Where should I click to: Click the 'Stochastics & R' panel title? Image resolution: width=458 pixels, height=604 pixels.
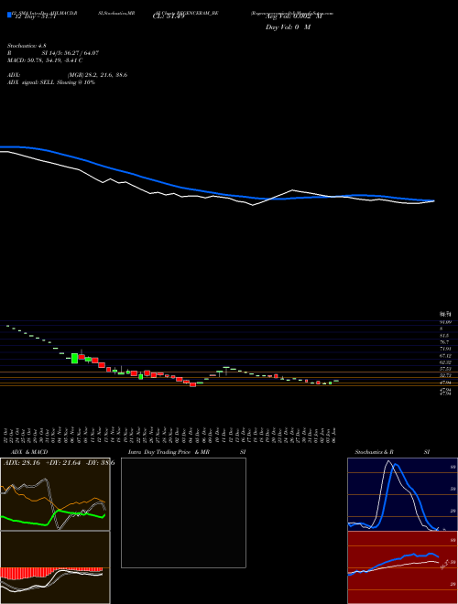(374, 452)
